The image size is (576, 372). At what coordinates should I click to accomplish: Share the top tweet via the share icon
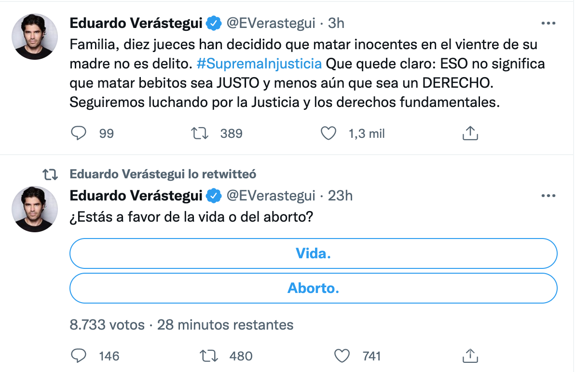(470, 133)
